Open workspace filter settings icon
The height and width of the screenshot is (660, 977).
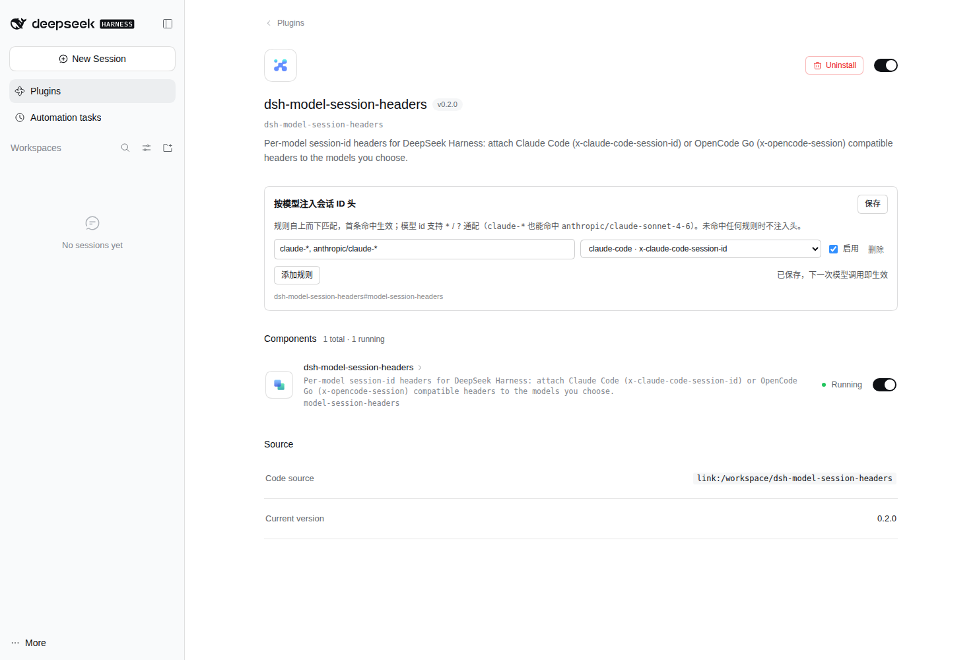tap(147, 148)
